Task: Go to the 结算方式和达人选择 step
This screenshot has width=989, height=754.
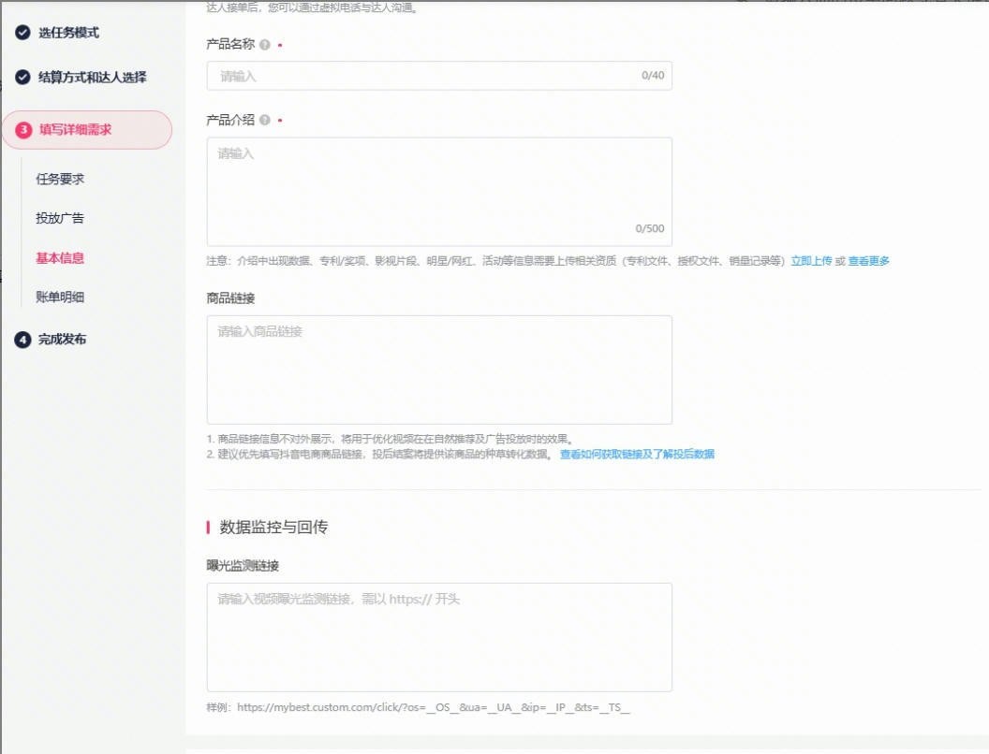Action: pyautogui.click(x=92, y=77)
